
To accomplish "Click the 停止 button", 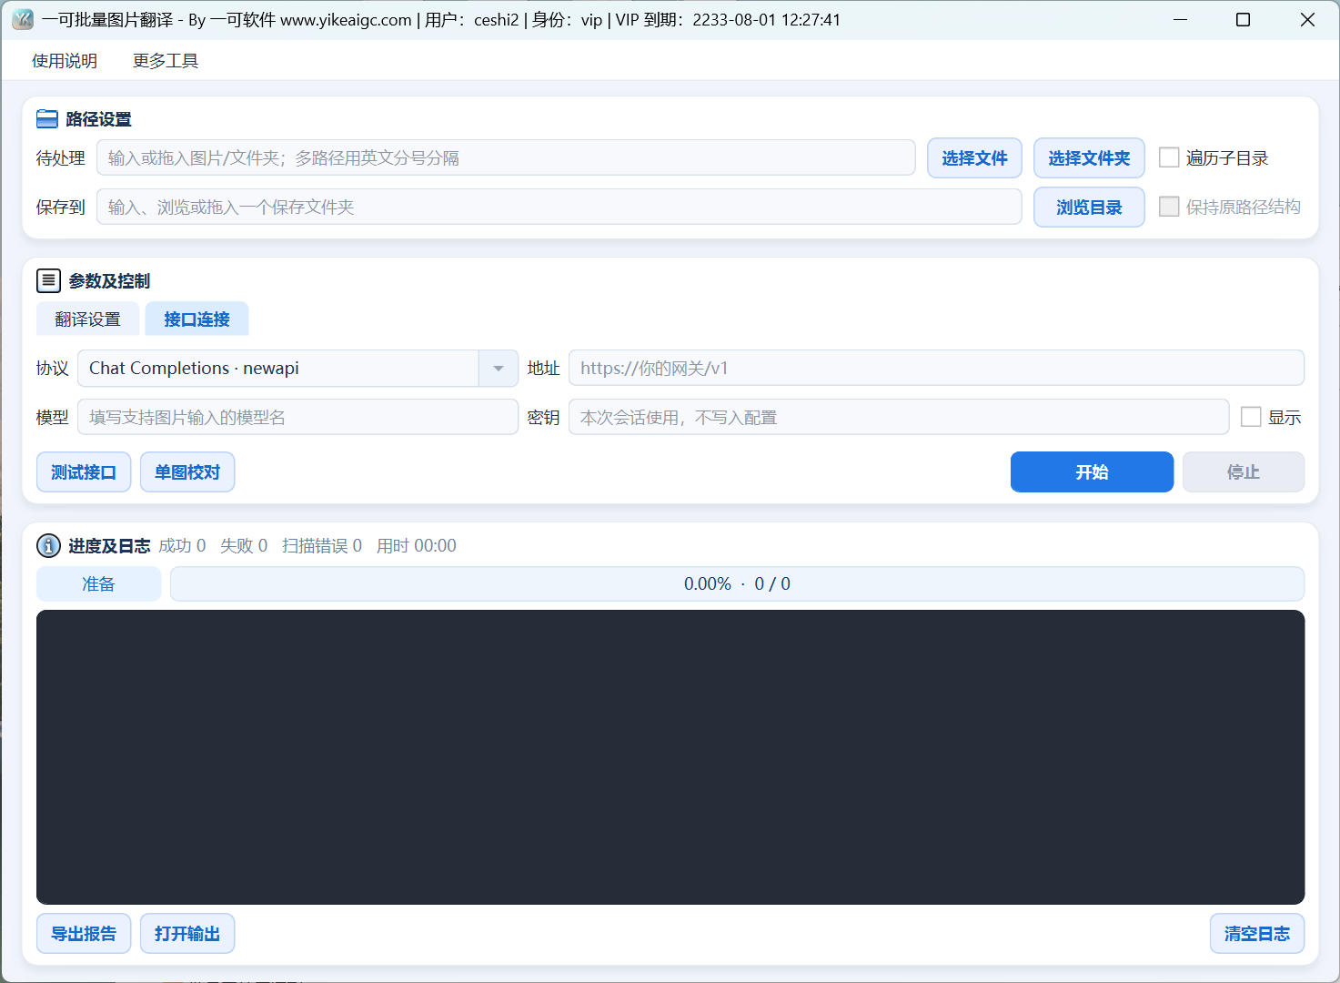I will click(x=1244, y=472).
